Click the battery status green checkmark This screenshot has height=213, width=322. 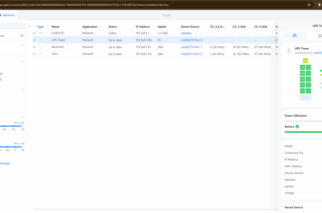[297, 127]
